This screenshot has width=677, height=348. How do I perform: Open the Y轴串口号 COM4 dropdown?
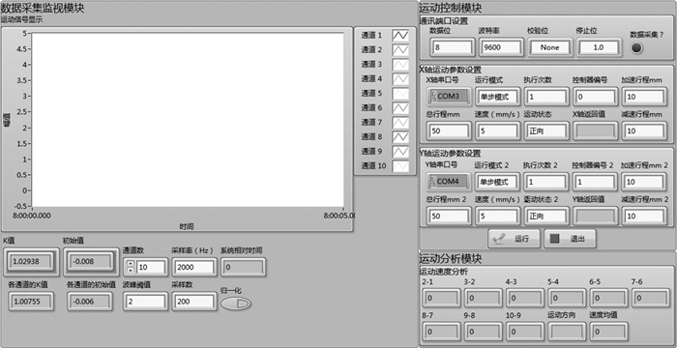coord(449,182)
